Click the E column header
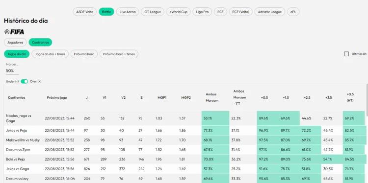The height and width of the screenshot is (183, 368). pos(141,97)
